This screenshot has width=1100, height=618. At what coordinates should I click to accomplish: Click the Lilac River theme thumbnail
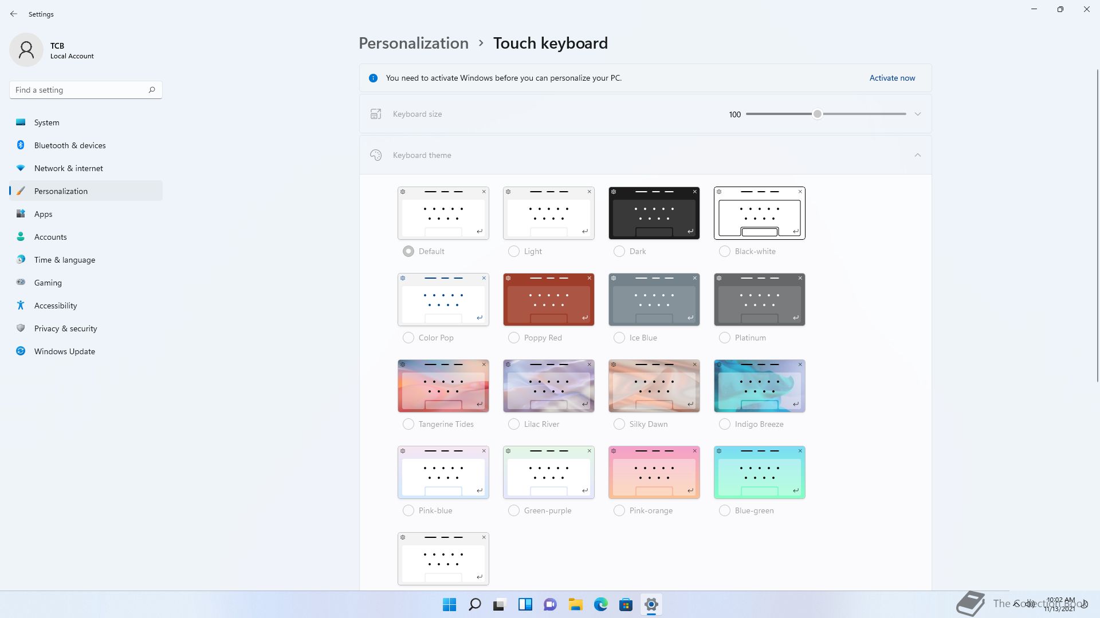pos(548,386)
